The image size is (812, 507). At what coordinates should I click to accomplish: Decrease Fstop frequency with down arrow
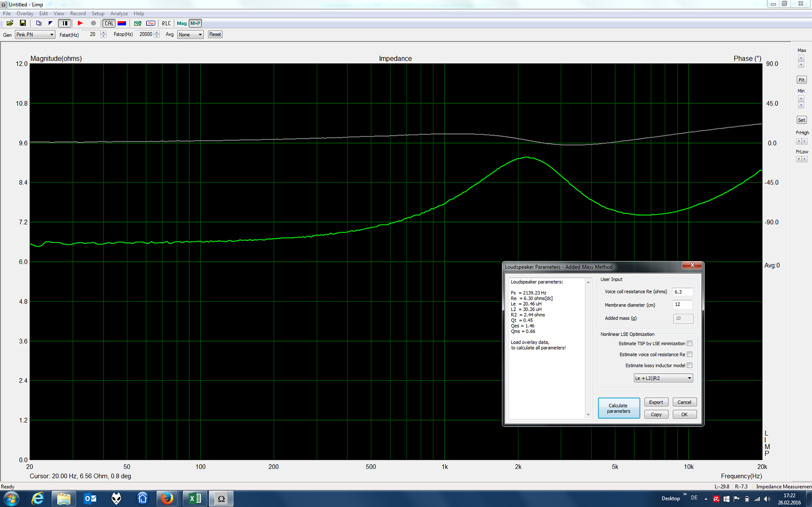[157, 37]
